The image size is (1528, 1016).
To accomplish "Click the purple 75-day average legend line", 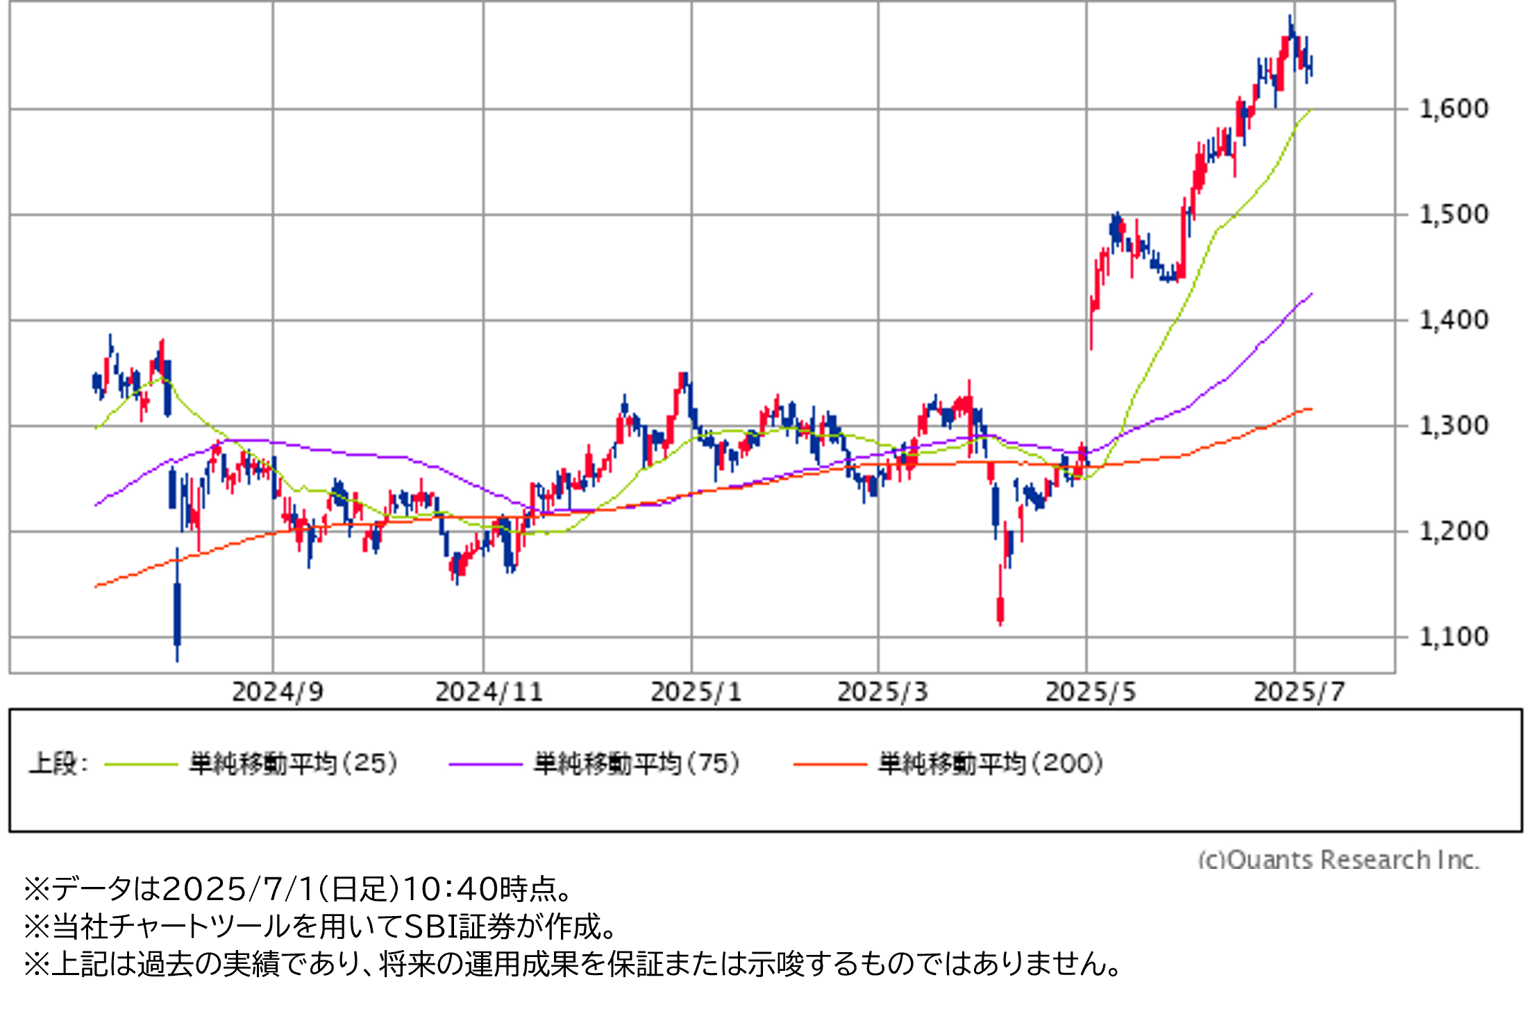I will 485,764.
